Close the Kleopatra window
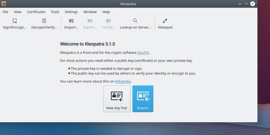This screenshot has height=135, width=270. coord(252,4)
